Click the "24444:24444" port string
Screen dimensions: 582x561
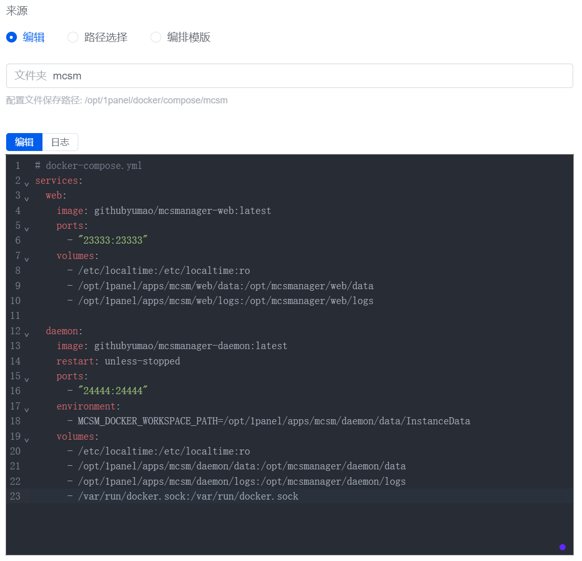[113, 391]
